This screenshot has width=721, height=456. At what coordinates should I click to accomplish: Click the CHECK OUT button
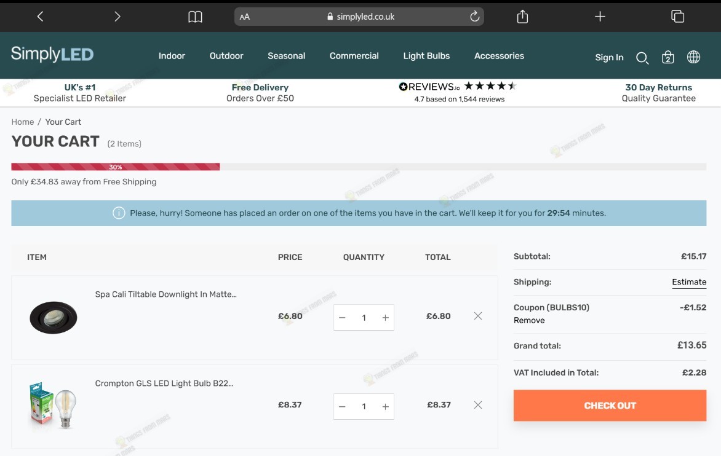[x=610, y=406]
